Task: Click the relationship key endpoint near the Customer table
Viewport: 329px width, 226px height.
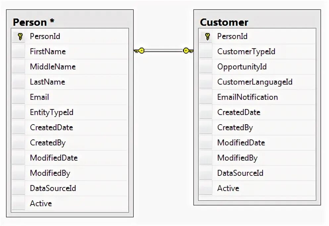Action: pyautogui.click(x=188, y=51)
